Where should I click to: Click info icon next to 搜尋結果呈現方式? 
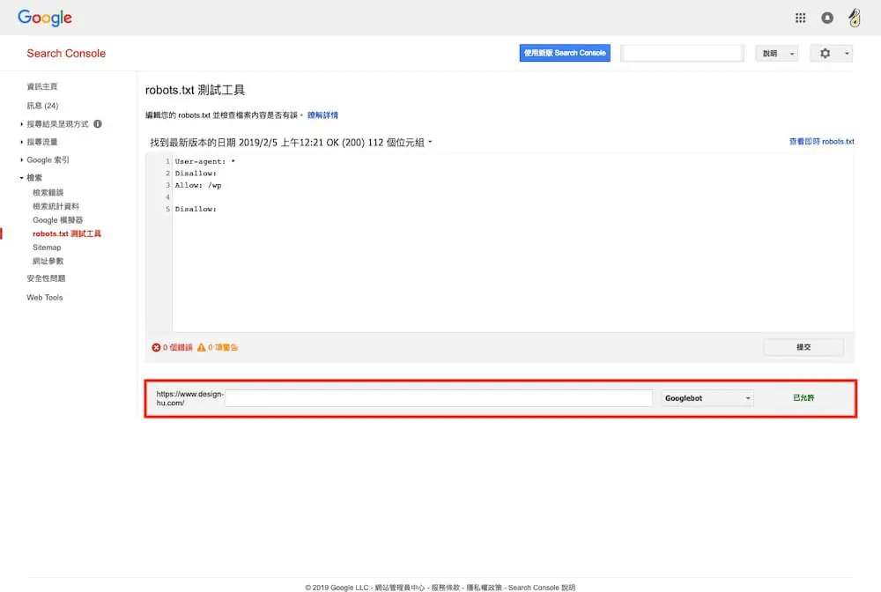click(x=98, y=124)
